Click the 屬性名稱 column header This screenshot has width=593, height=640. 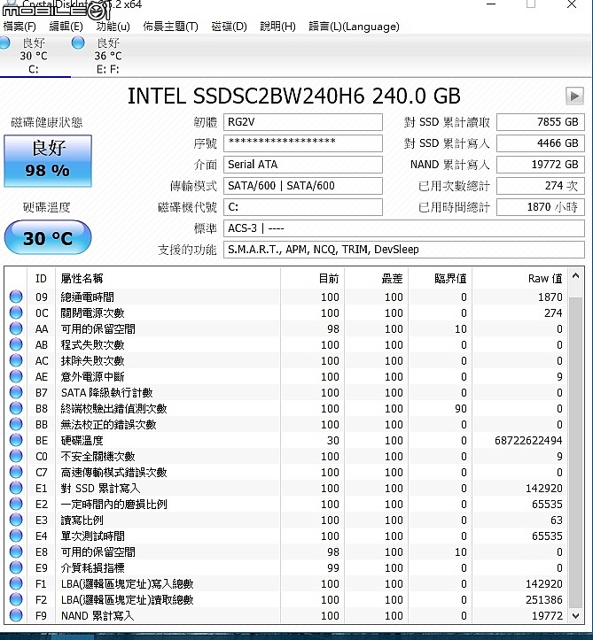pyautogui.click(x=168, y=278)
